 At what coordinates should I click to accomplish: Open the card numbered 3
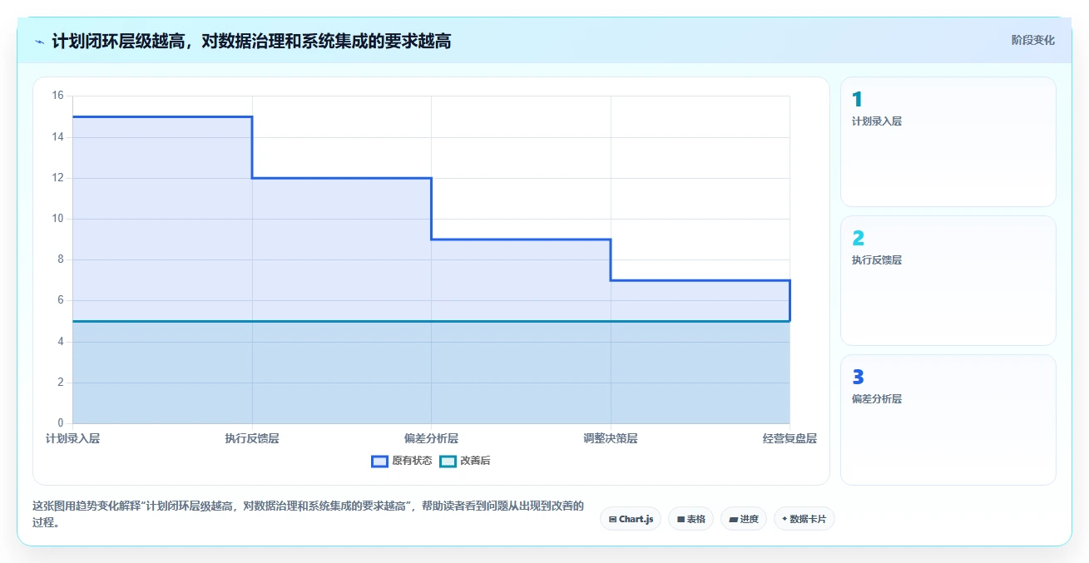pos(948,419)
